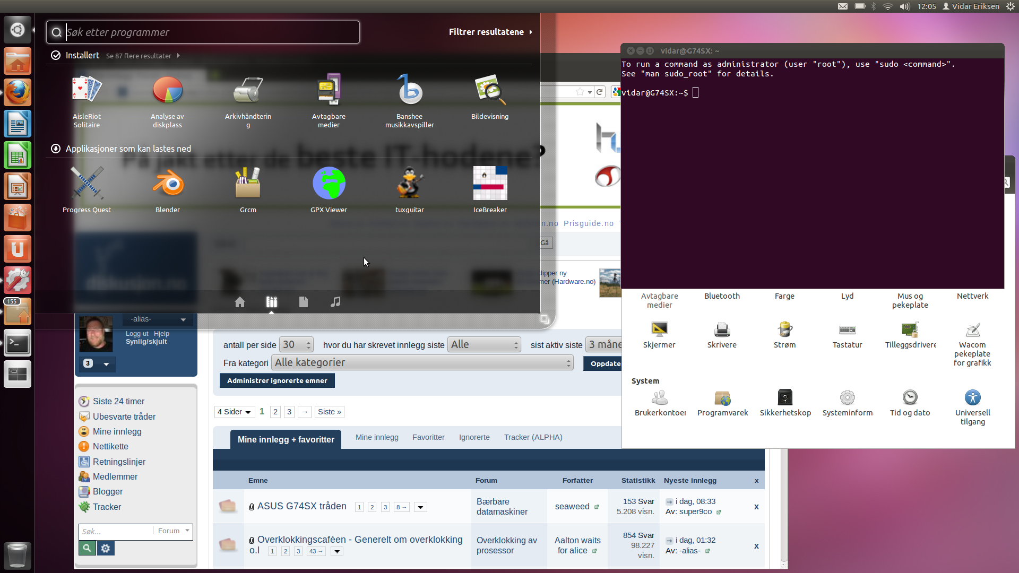The image size is (1019, 573).
Task: Open Tastatur keyboard settings
Action: 847,335
